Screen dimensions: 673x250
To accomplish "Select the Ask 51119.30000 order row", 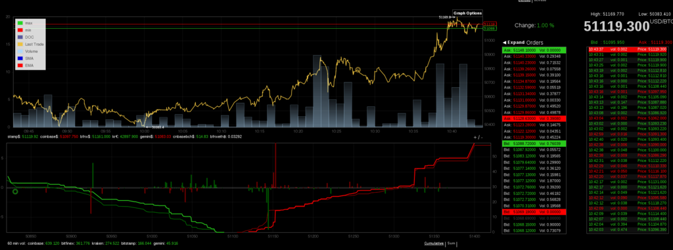I will click(x=534, y=136).
